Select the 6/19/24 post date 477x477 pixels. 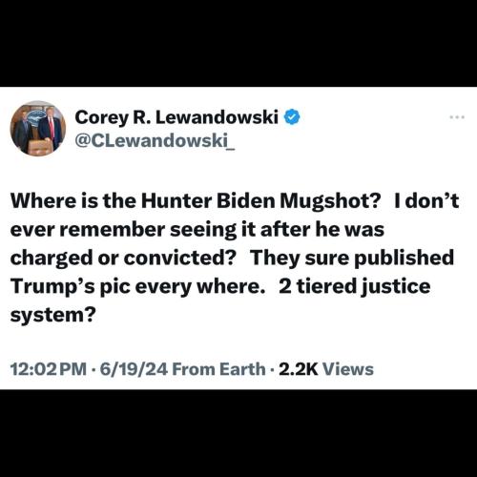[x=134, y=369]
